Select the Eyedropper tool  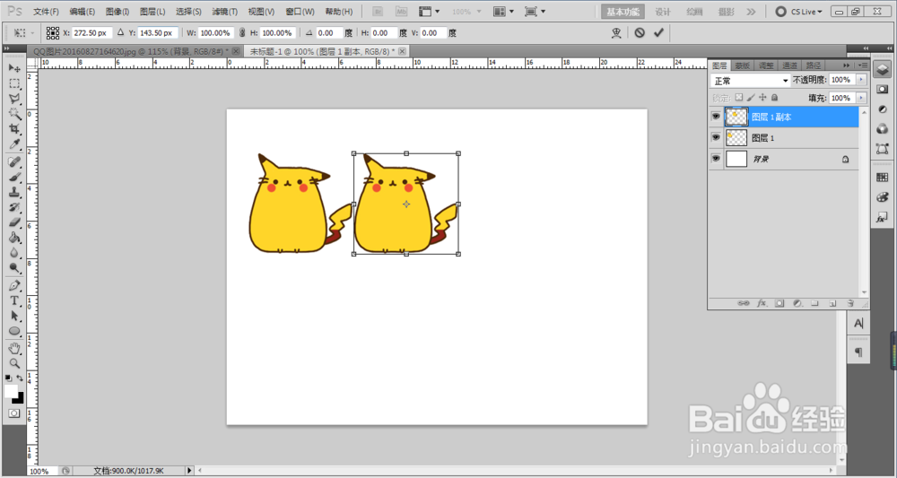click(x=14, y=144)
